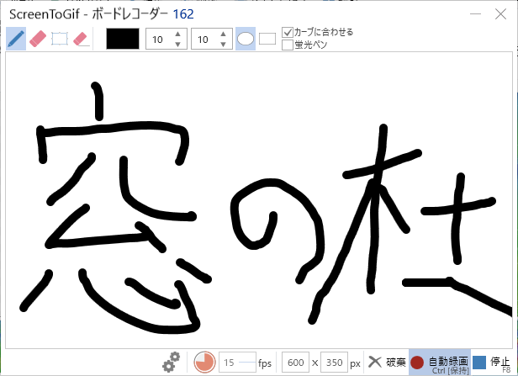Select the pink Eraser tool
Viewport: 518px width, 376px height.
(38, 39)
